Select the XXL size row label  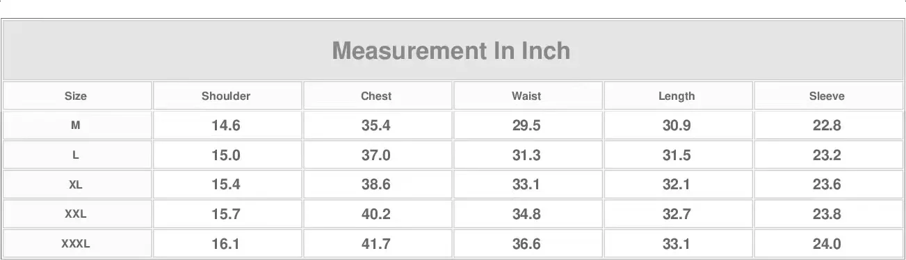coord(76,214)
